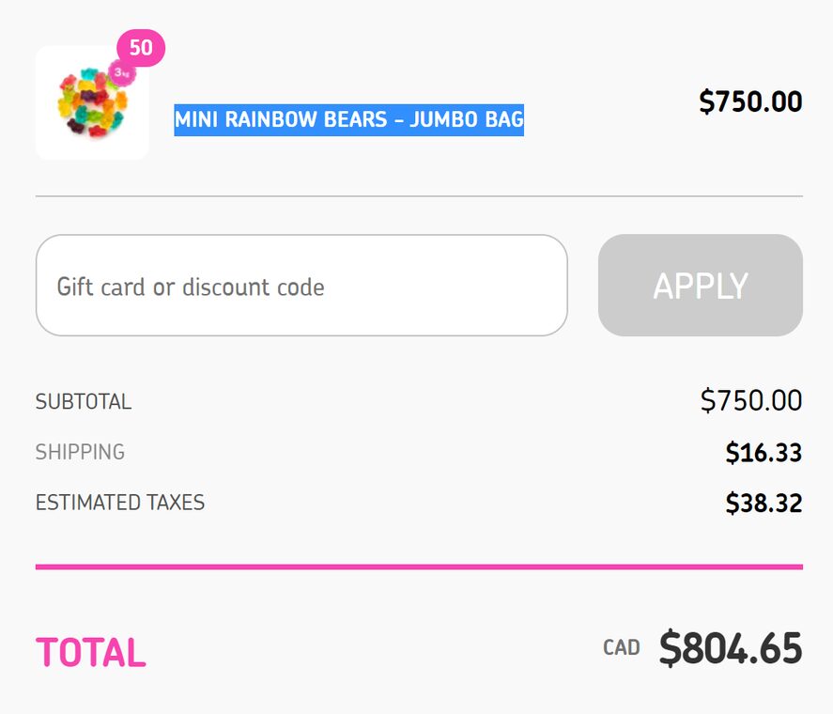Viewport: 833px width, 714px height.
Task: Click the ESTIMATED TAXES label
Action: tap(119, 503)
